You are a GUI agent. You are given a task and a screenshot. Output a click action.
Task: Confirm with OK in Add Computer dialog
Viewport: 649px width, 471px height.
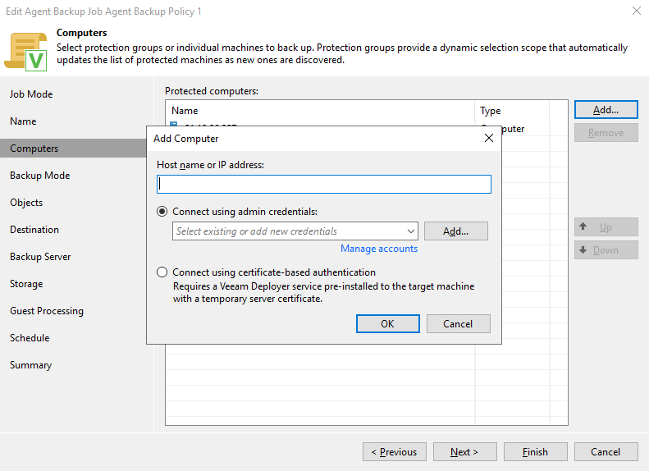[388, 324]
